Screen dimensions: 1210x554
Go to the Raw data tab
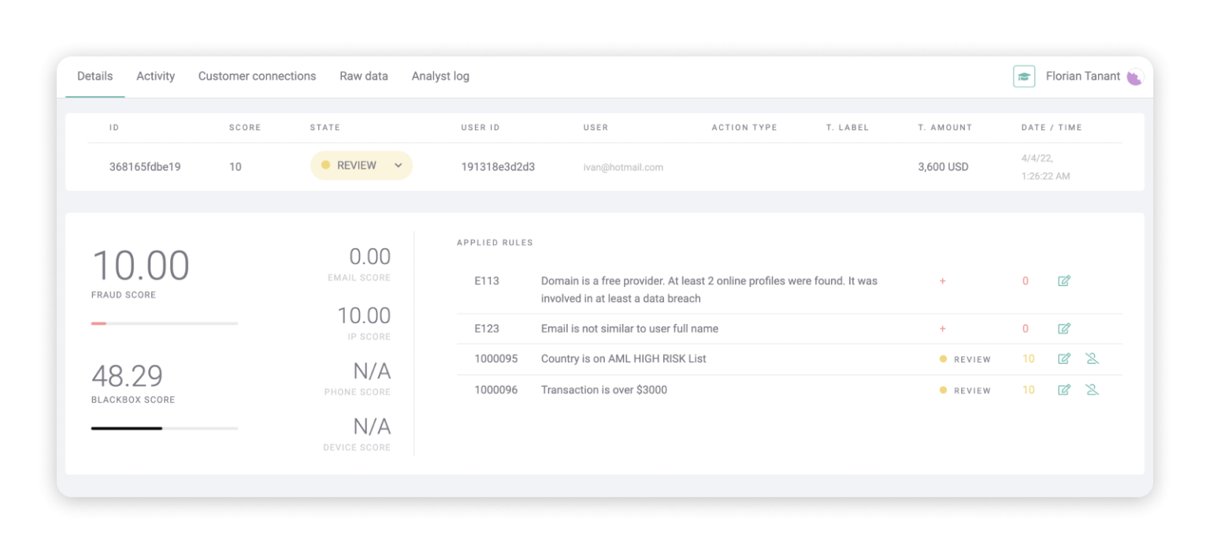[363, 76]
